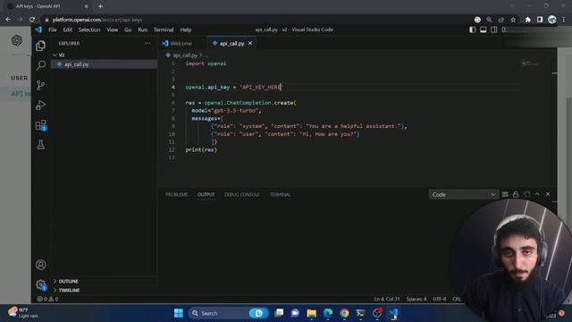
Task: Open the Selection menu
Action: point(89,30)
